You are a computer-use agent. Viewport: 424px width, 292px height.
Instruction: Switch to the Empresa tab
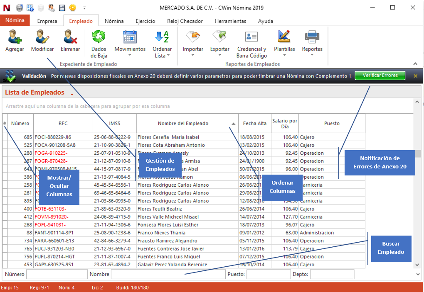pos(47,21)
